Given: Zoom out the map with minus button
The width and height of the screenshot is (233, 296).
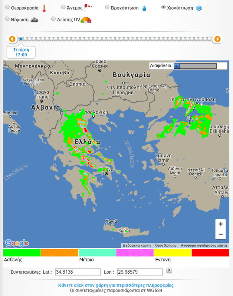Looking at the screenshot, I should (221, 234).
